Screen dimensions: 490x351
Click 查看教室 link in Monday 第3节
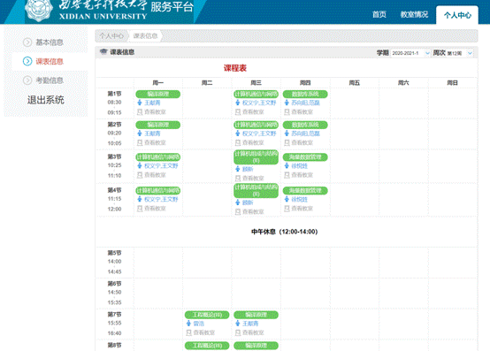click(x=155, y=175)
